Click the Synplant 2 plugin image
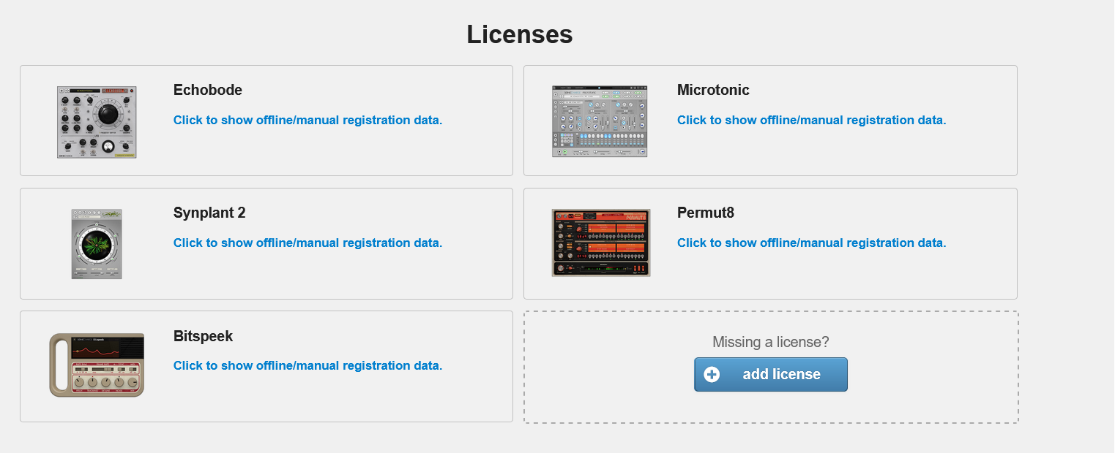This screenshot has height=453, width=1115. (x=97, y=244)
